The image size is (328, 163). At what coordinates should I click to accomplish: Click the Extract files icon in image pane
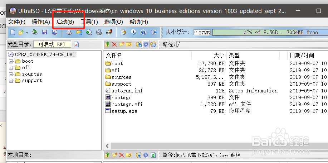(x=139, y=44)
